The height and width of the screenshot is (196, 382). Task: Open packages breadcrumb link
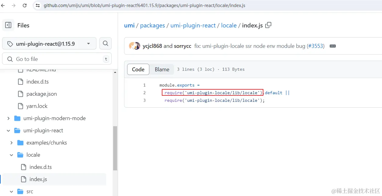[152, 25]
